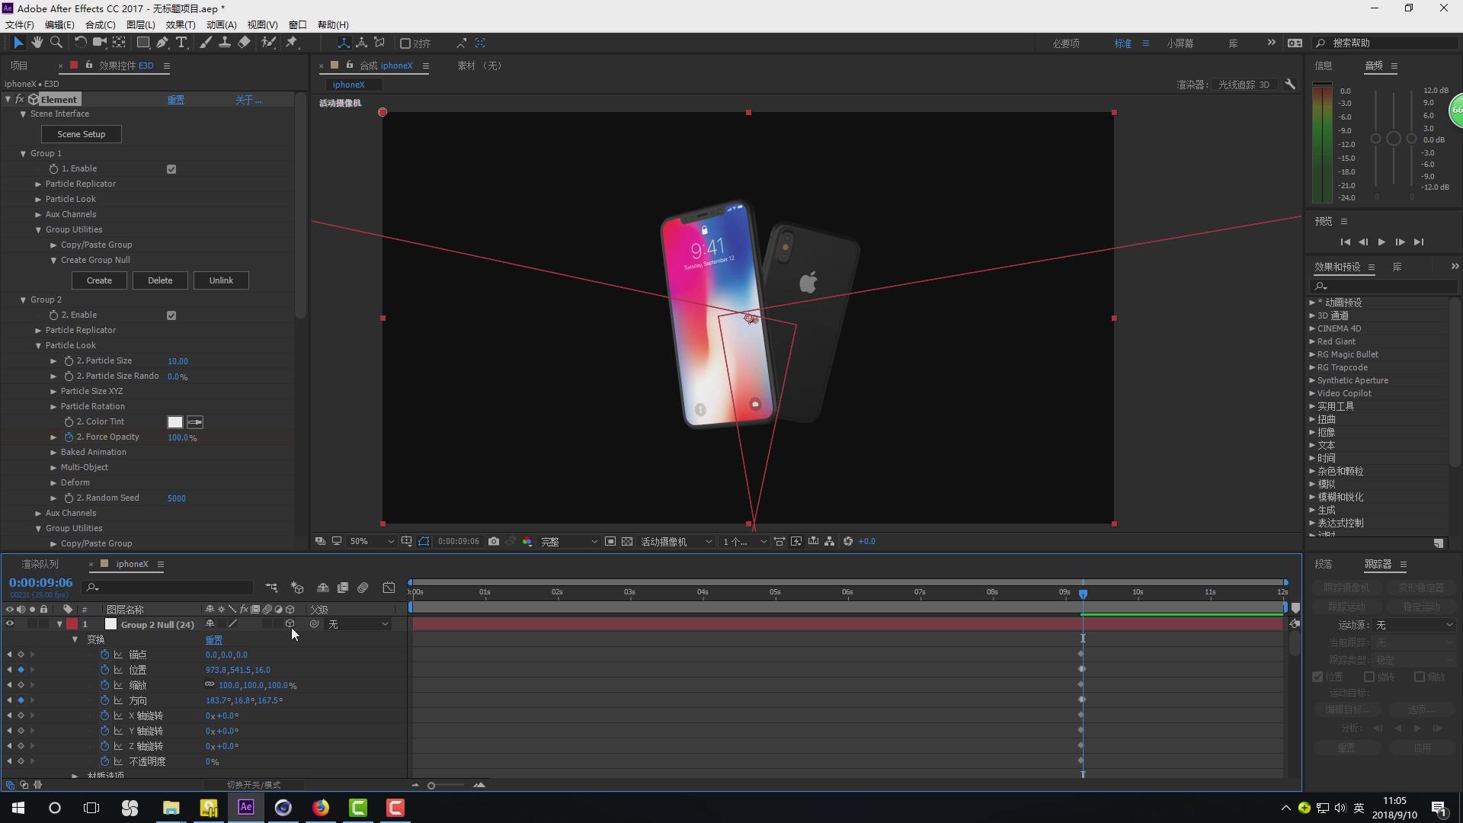Click the region of interest icon
The width and height of the screenshot is (1463, 823).
click(610, 541)
